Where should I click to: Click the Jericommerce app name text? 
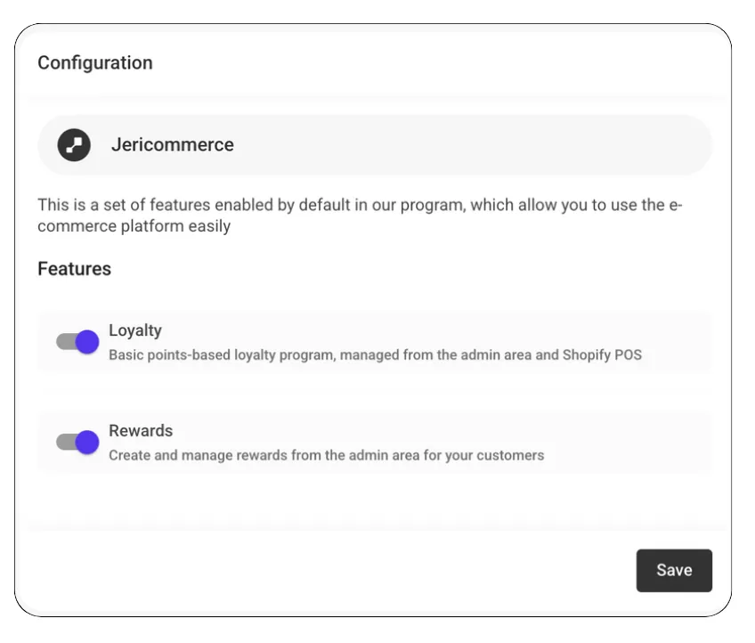coord(173,145)
